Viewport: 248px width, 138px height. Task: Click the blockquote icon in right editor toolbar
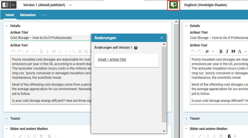click(233, 51)
